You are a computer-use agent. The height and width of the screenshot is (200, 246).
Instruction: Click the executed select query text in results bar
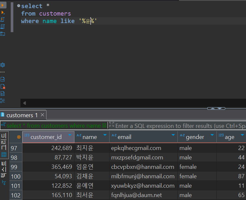pos(57,126)
